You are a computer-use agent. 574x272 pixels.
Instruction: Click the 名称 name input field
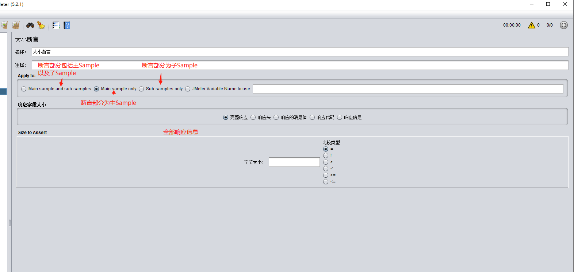(300, 52)
